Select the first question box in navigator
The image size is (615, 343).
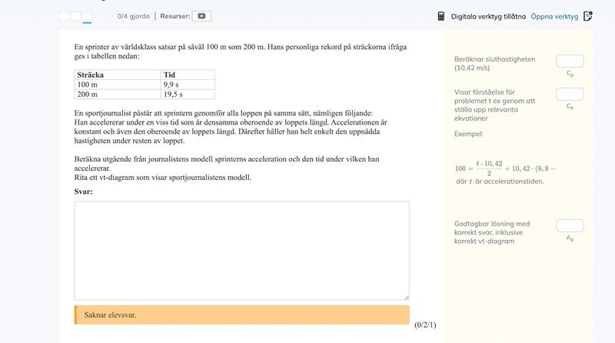click(65, 15)
